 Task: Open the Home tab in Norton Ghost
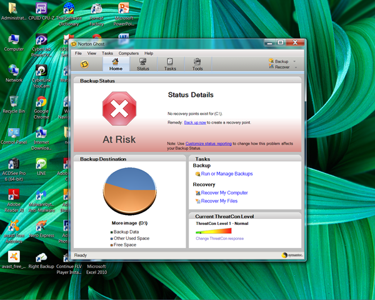(x=116, y=64)
